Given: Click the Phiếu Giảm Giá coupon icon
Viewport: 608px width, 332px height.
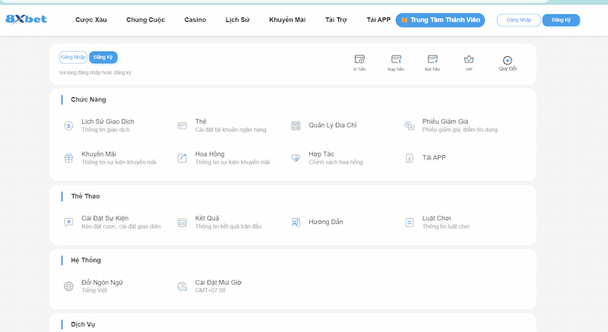Looking at the screenshot, I should click(x=409, y=125).
